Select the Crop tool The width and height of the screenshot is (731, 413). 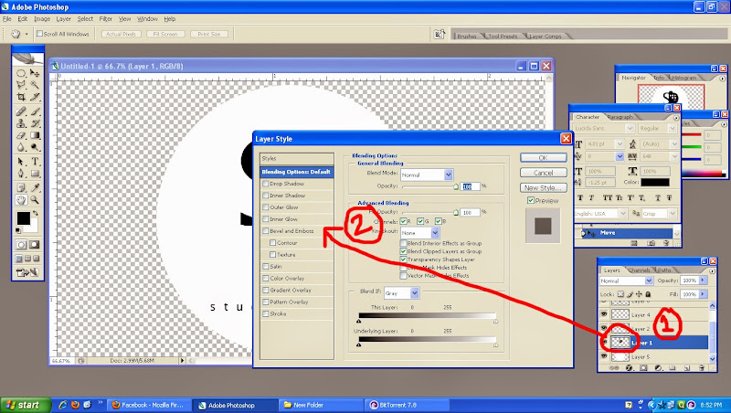(21, 97)
